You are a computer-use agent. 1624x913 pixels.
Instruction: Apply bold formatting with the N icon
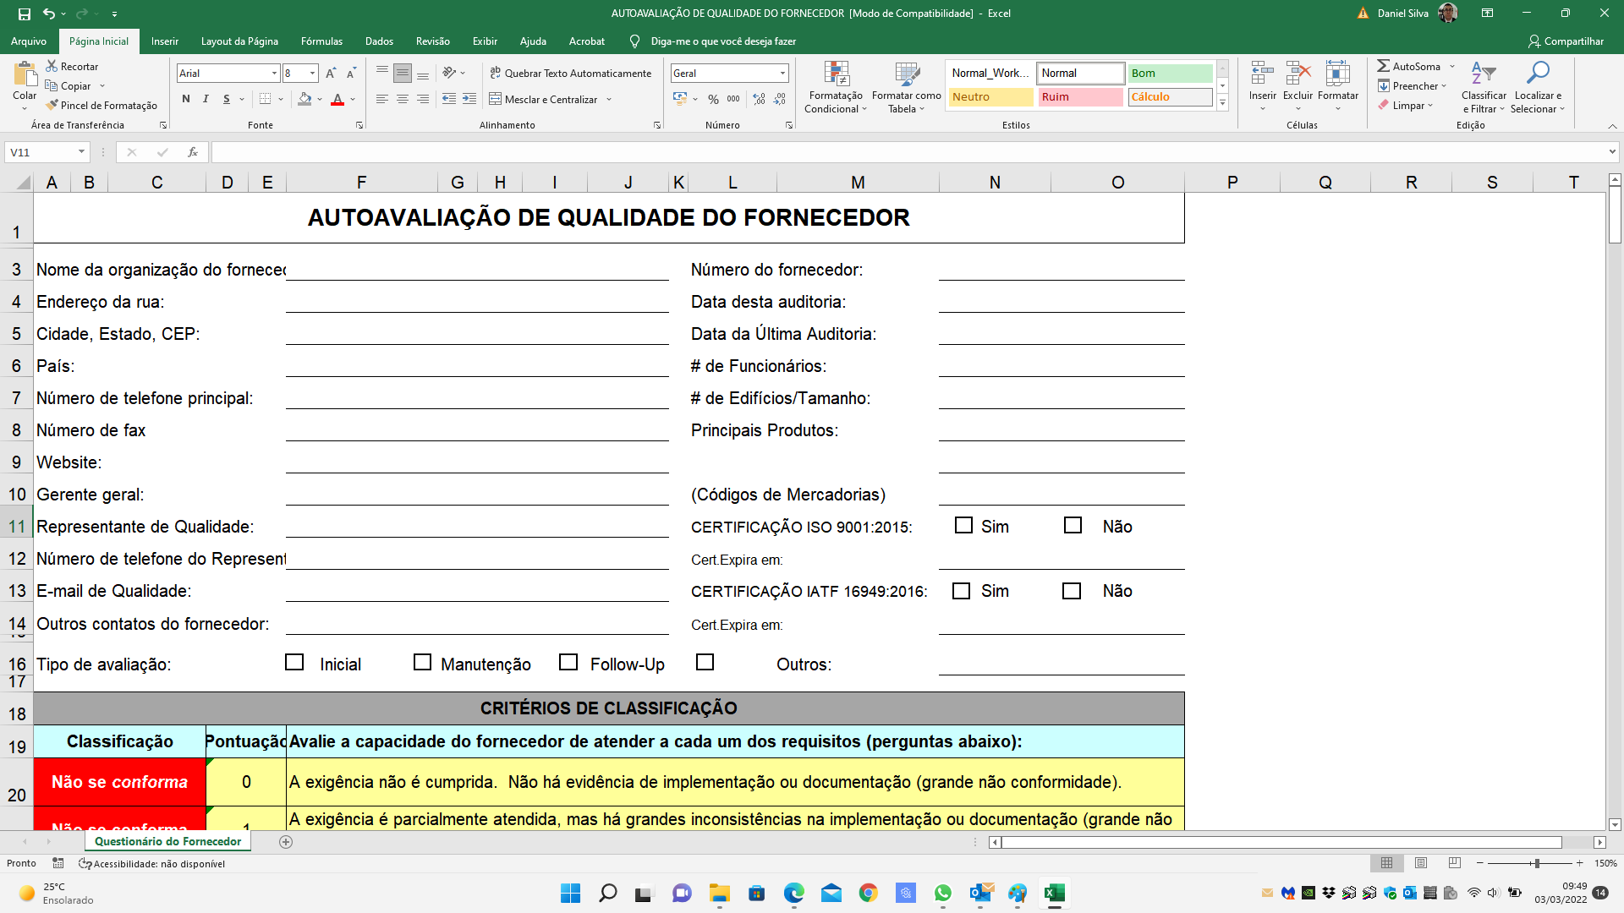[x=186, y=99]
